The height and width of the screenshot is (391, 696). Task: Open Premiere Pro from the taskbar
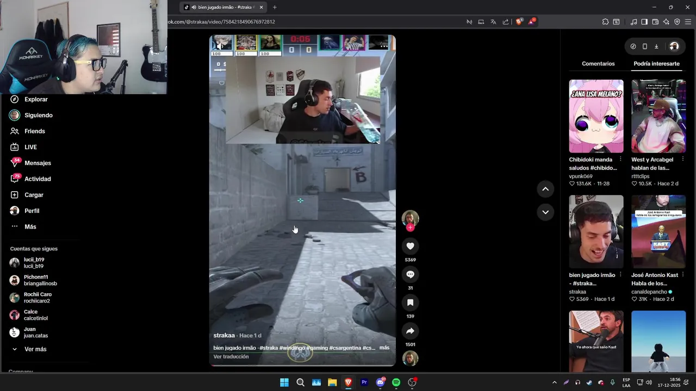(x=364, y=382)
